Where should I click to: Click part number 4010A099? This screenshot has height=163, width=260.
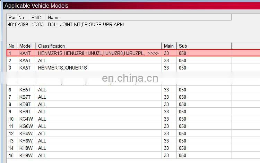(x=18, y=24)
